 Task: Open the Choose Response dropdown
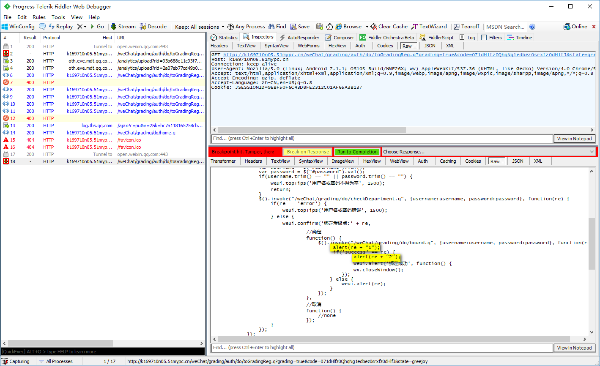(x=489, y=152)
